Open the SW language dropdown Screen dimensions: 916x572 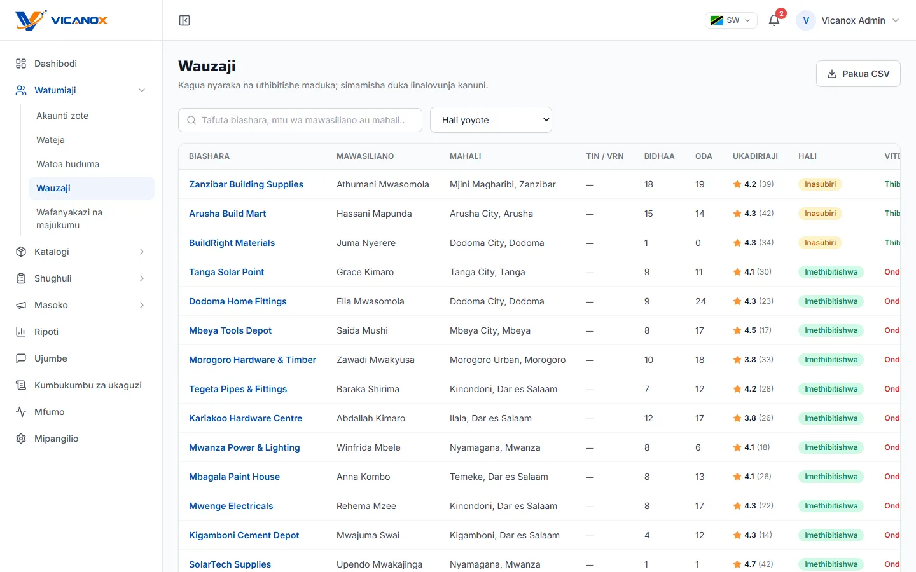(x=731, y=20)
